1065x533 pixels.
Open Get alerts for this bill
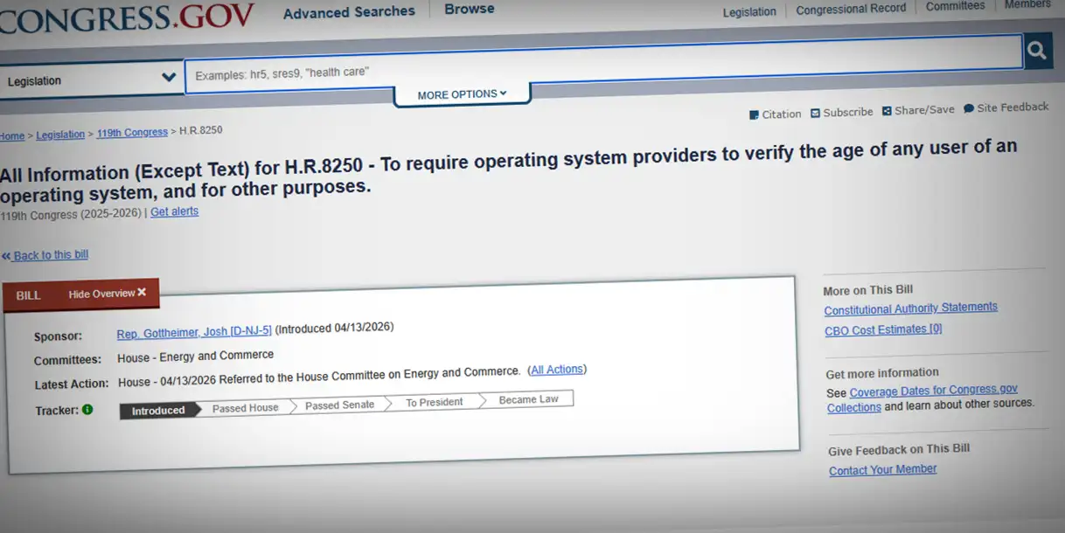click(x=174, y=211)
